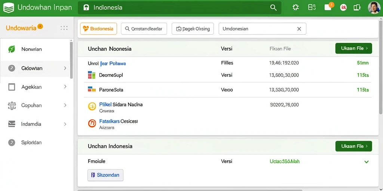Click the heart icon in Budonesia chip
Viewport: 383px width, 191px height.
click(x=86, y=29)
